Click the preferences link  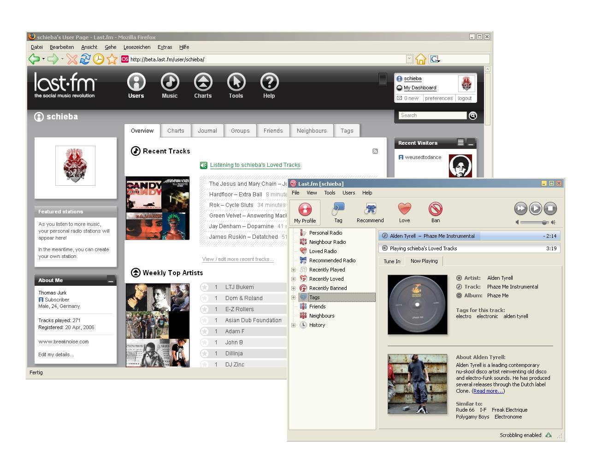[x=439, y=98]
